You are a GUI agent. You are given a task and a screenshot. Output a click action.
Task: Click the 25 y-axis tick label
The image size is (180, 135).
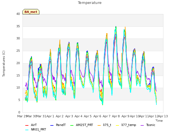tap(18, 51)
